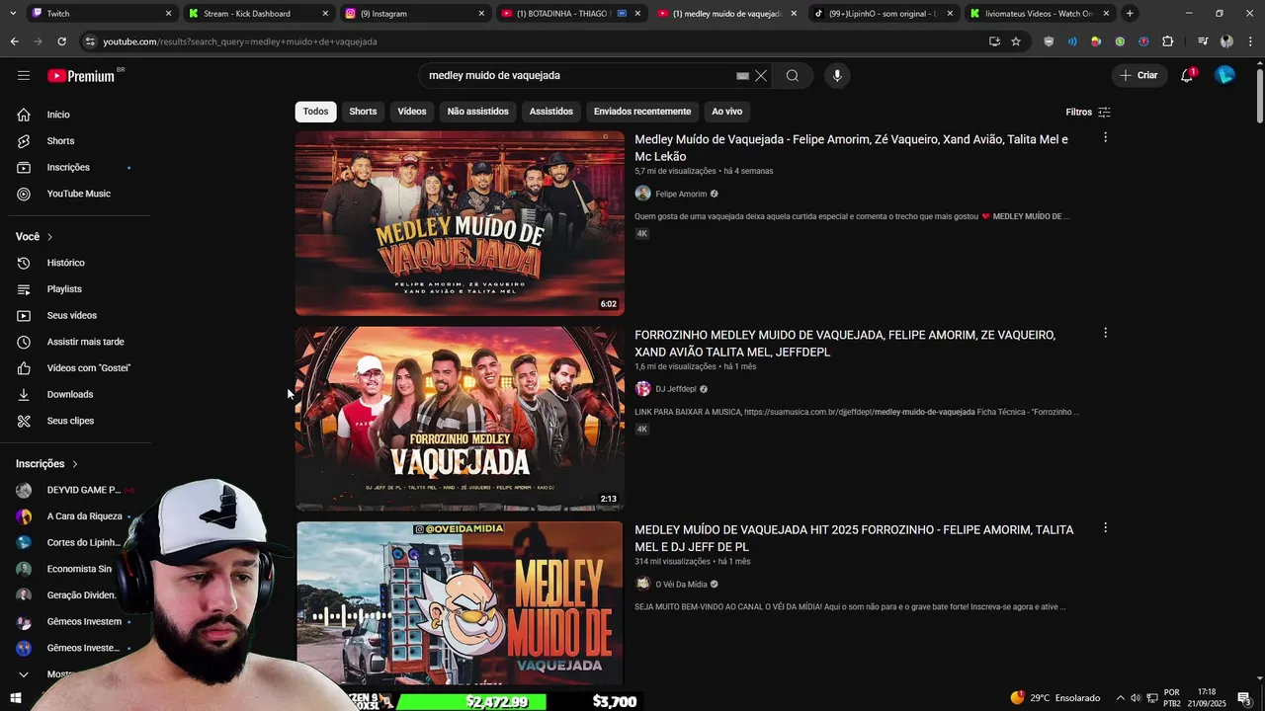
Task: Select the Shorts filter chip
Action: tap(363, 112)
